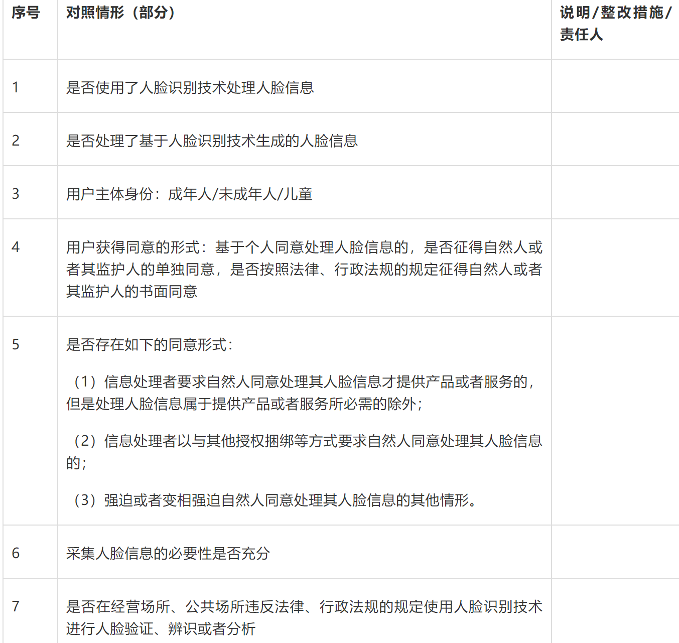
Task: Select text '是否存在如下的同意形式：'
Action: [150, 345]
